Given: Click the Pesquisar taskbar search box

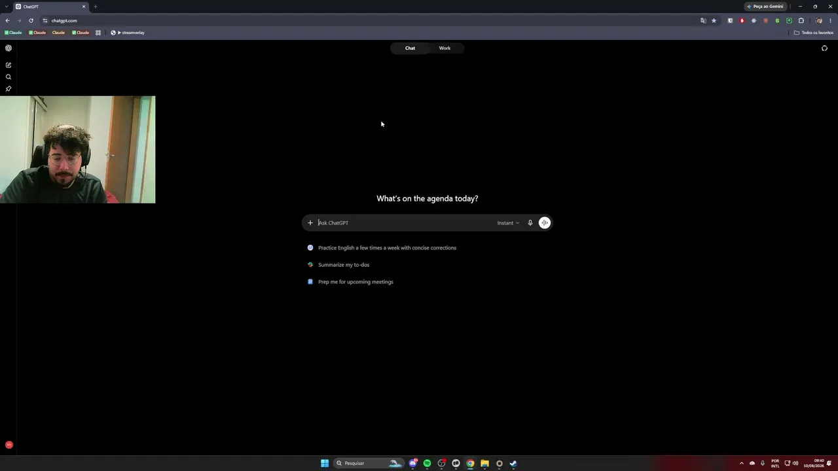Looking at the screenshot, I should click(x=369, y=463).
